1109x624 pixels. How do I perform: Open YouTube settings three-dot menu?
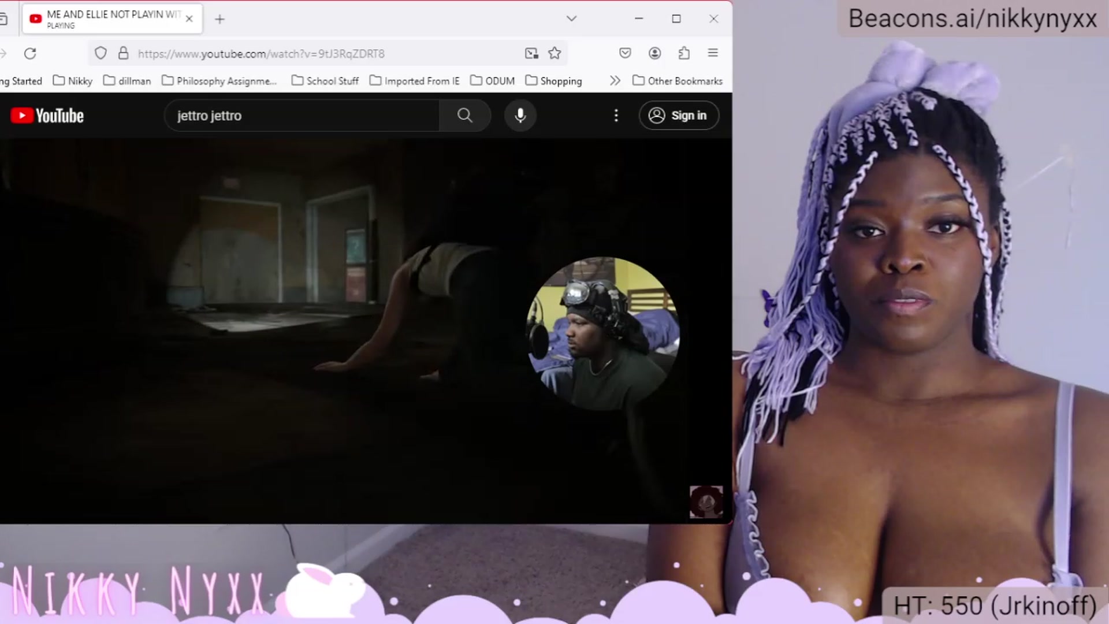pos(616,116)
